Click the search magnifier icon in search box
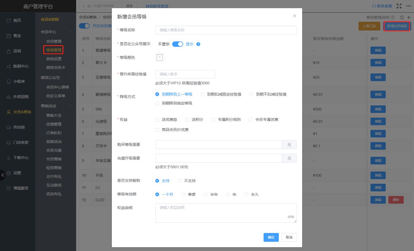 [83, 6]
